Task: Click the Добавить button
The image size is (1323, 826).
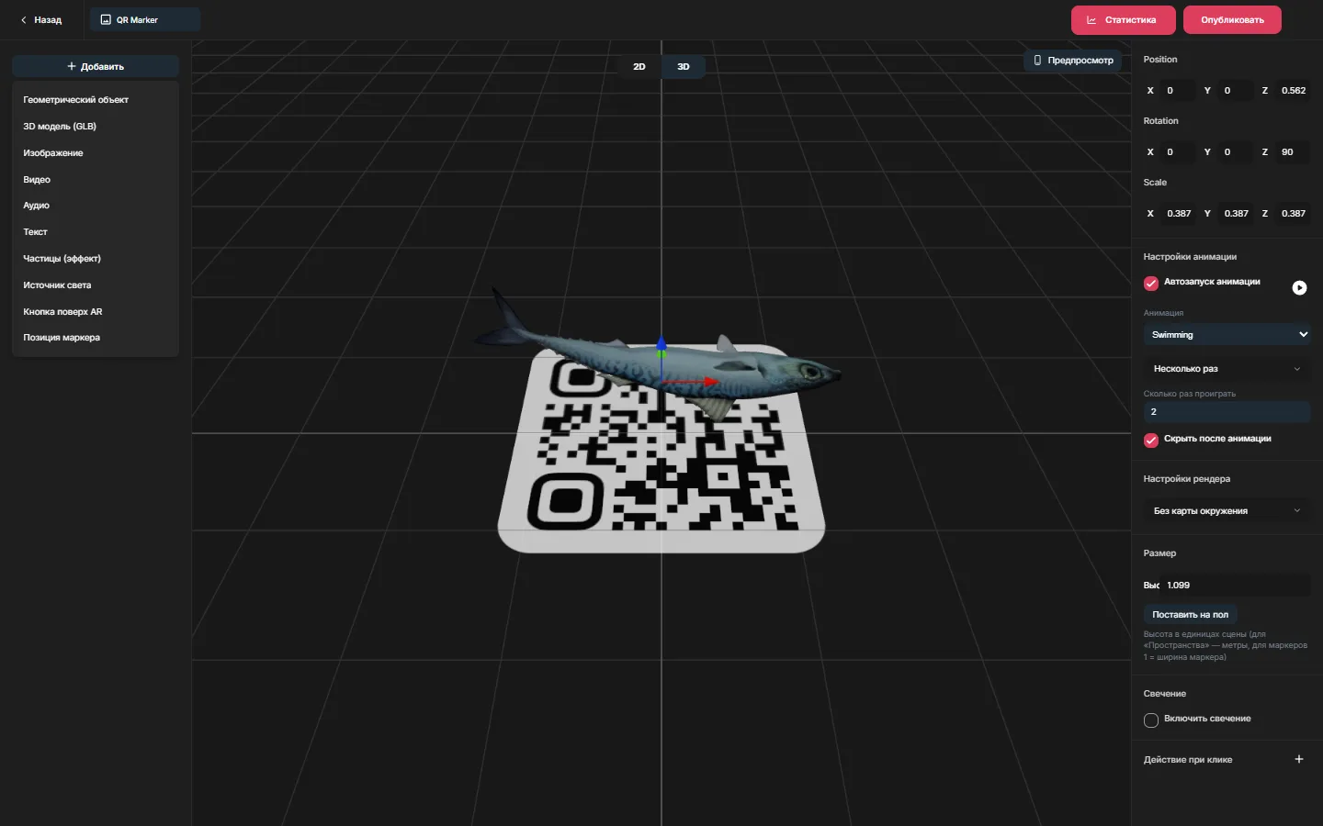Action: coord(96,67)
